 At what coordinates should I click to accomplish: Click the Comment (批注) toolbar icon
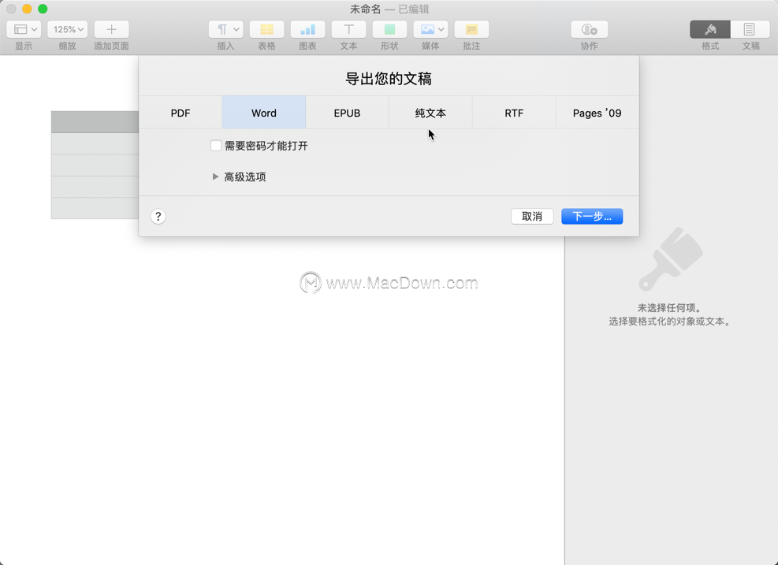(x=471, y=29)
